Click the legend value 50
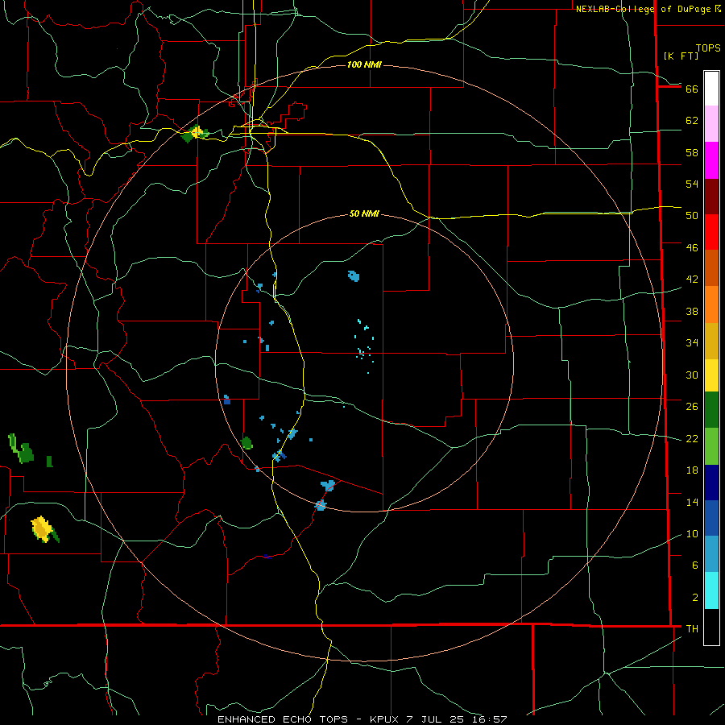Viewport: 725px width, 725px height. tap(692, 215)
